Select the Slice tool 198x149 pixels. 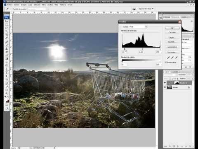click(7, 38)
